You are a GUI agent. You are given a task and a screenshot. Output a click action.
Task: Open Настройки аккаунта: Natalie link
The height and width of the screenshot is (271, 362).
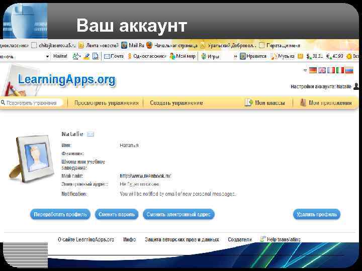point(321,87)
